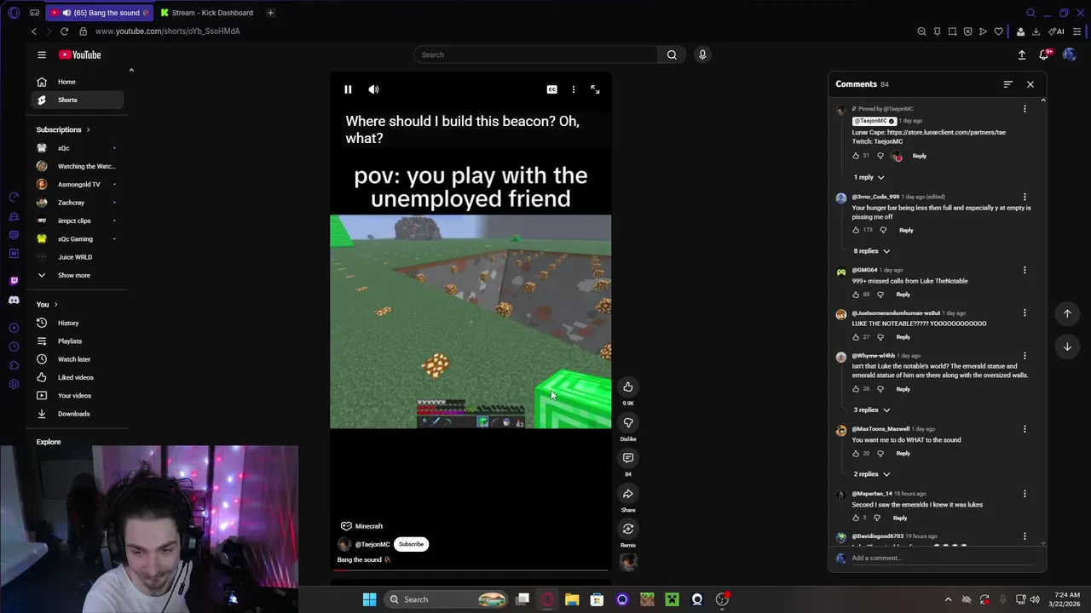
Task: Go to previous Short with up arrow
Action: pyautogui.click(x=1067, y=314)
